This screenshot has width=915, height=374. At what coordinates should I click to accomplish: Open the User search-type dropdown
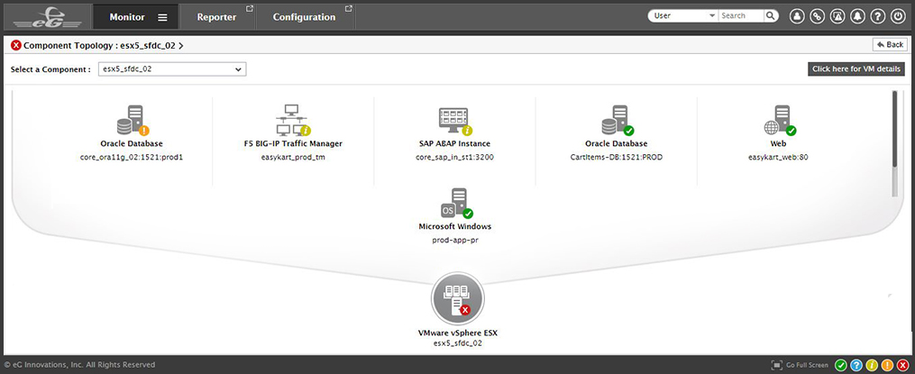(682, 15)
